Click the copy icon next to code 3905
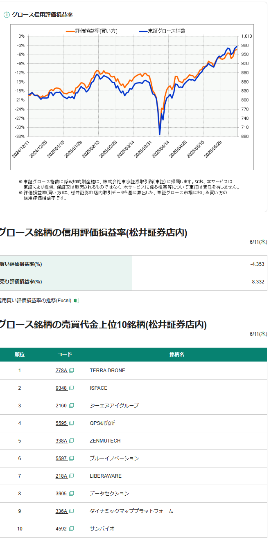The width and height of the screenshot is (278, 546). tap(72, 494)
